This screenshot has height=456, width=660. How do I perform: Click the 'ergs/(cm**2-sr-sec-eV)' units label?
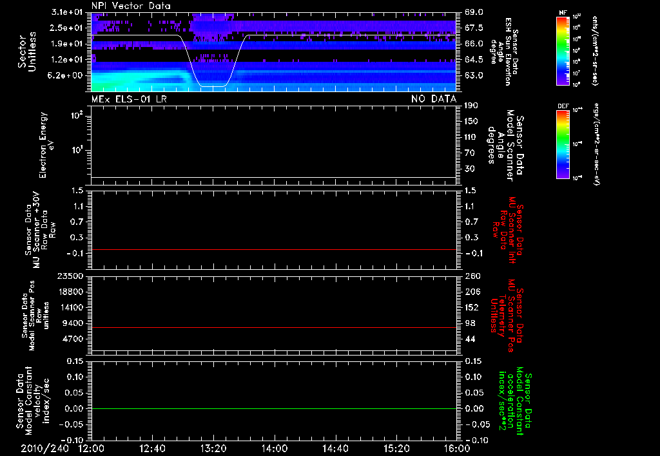point(596,144)
